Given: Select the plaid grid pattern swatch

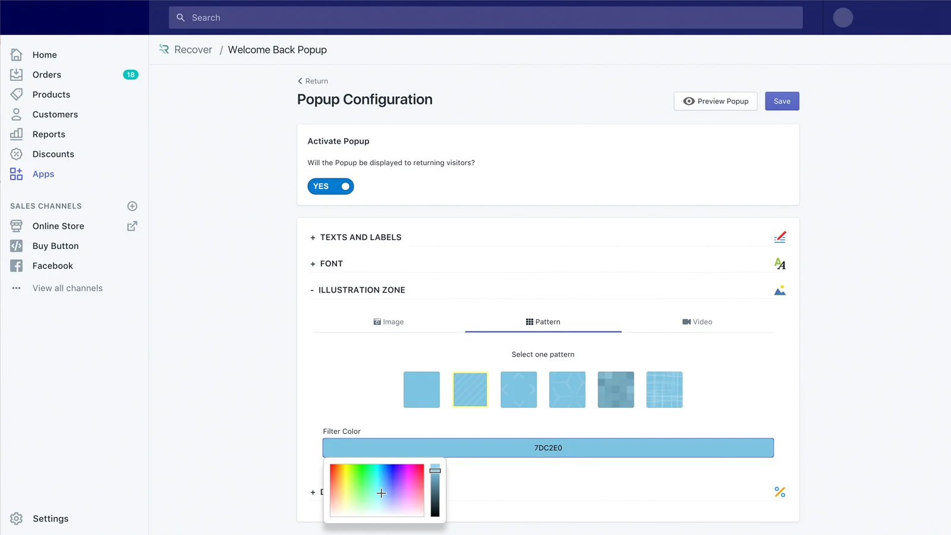Looking at the screenshot, I should (x=665, y=390).
